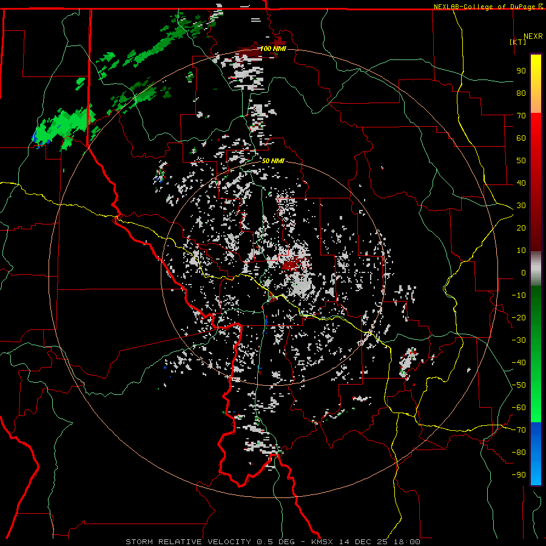546x546 pixels.
Task: Click the orange segment of the color bar
Action: click(536, 103)
